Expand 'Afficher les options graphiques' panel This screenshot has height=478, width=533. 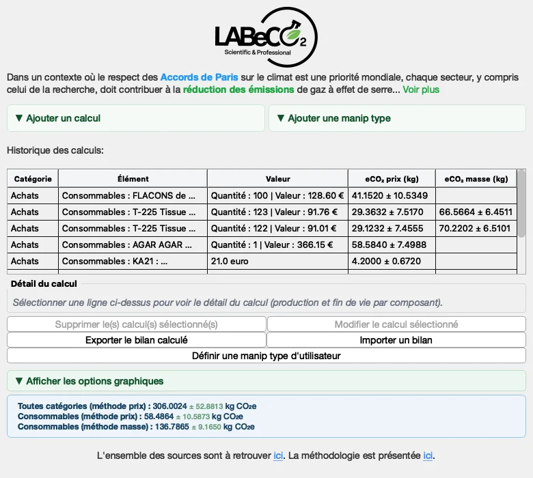coord(266,381)
